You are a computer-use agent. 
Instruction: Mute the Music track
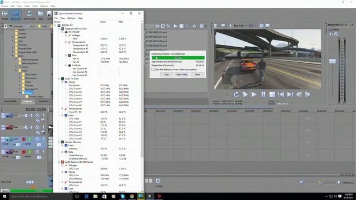pos(37,152)
